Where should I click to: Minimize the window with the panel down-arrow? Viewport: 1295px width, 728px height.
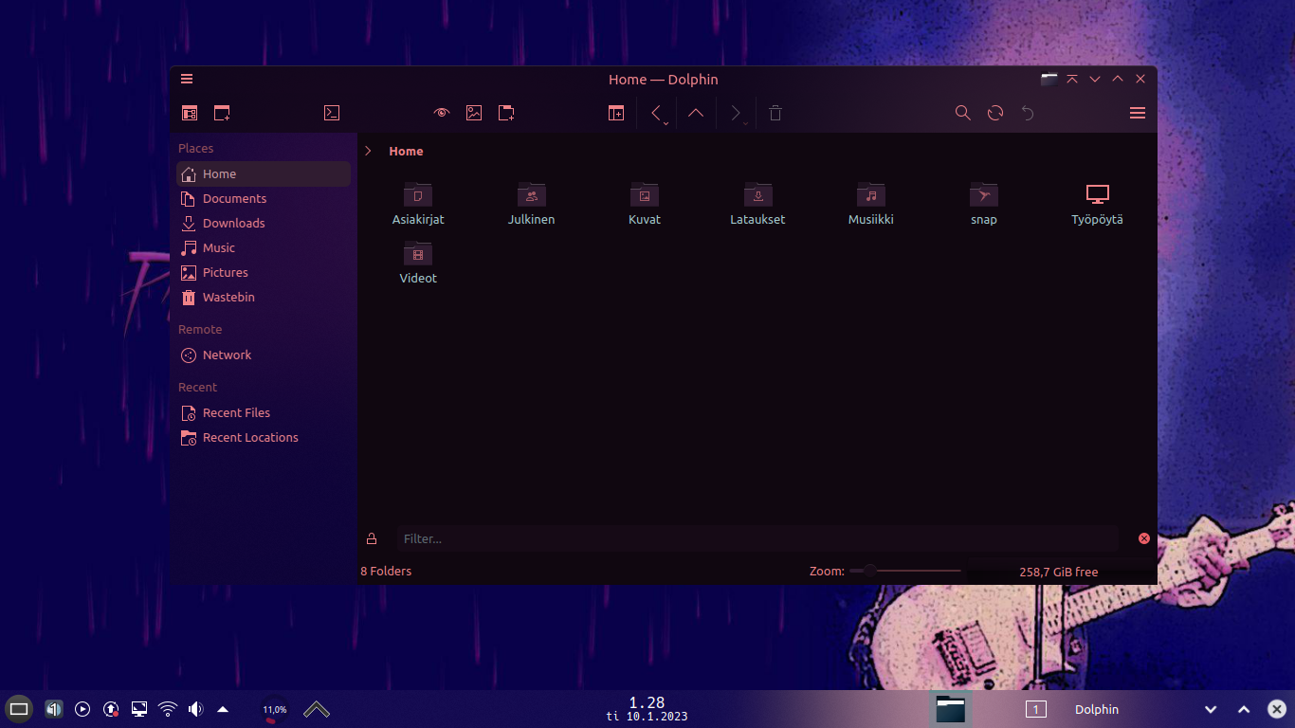1211,709
